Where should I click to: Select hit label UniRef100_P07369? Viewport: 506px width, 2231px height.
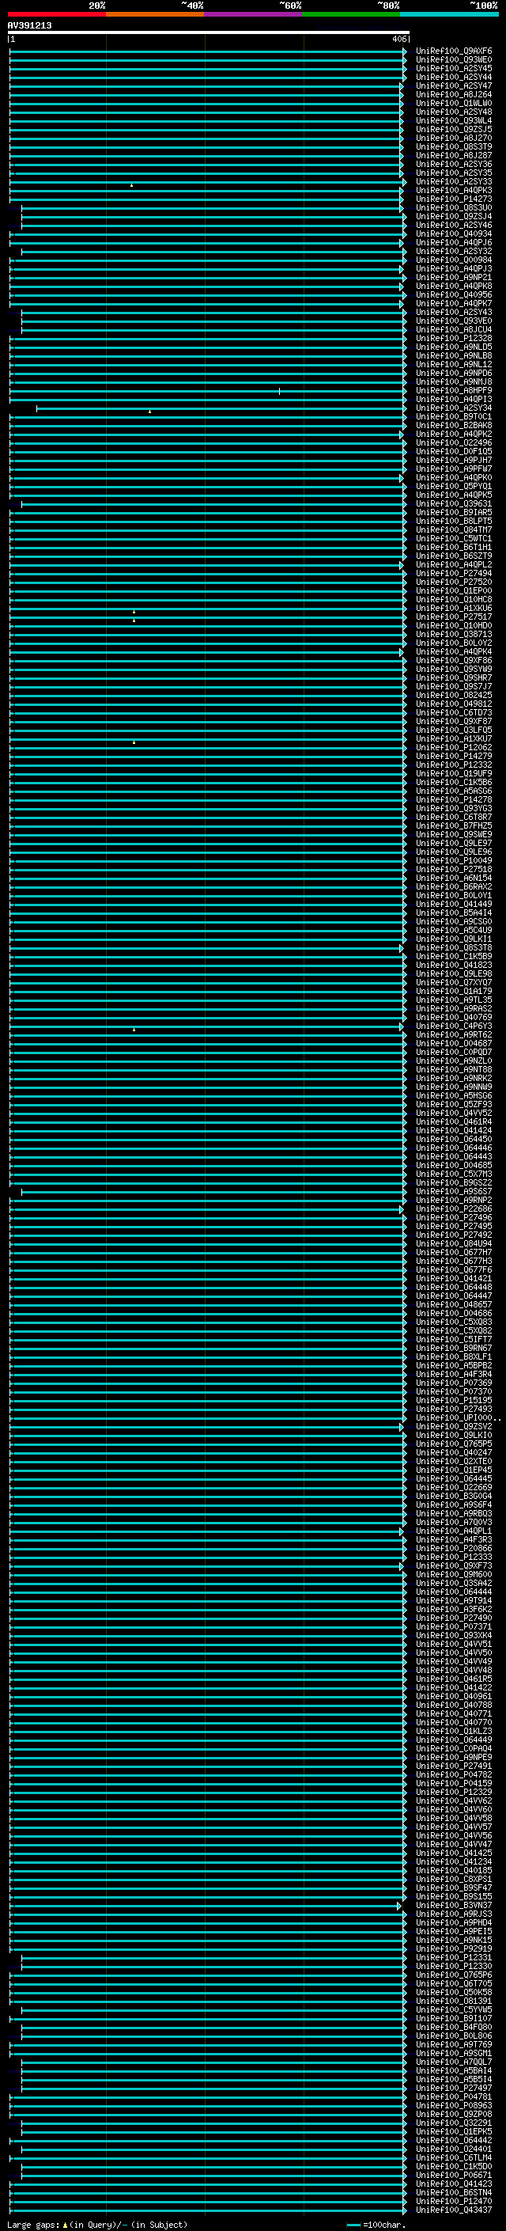point(454,1383)
